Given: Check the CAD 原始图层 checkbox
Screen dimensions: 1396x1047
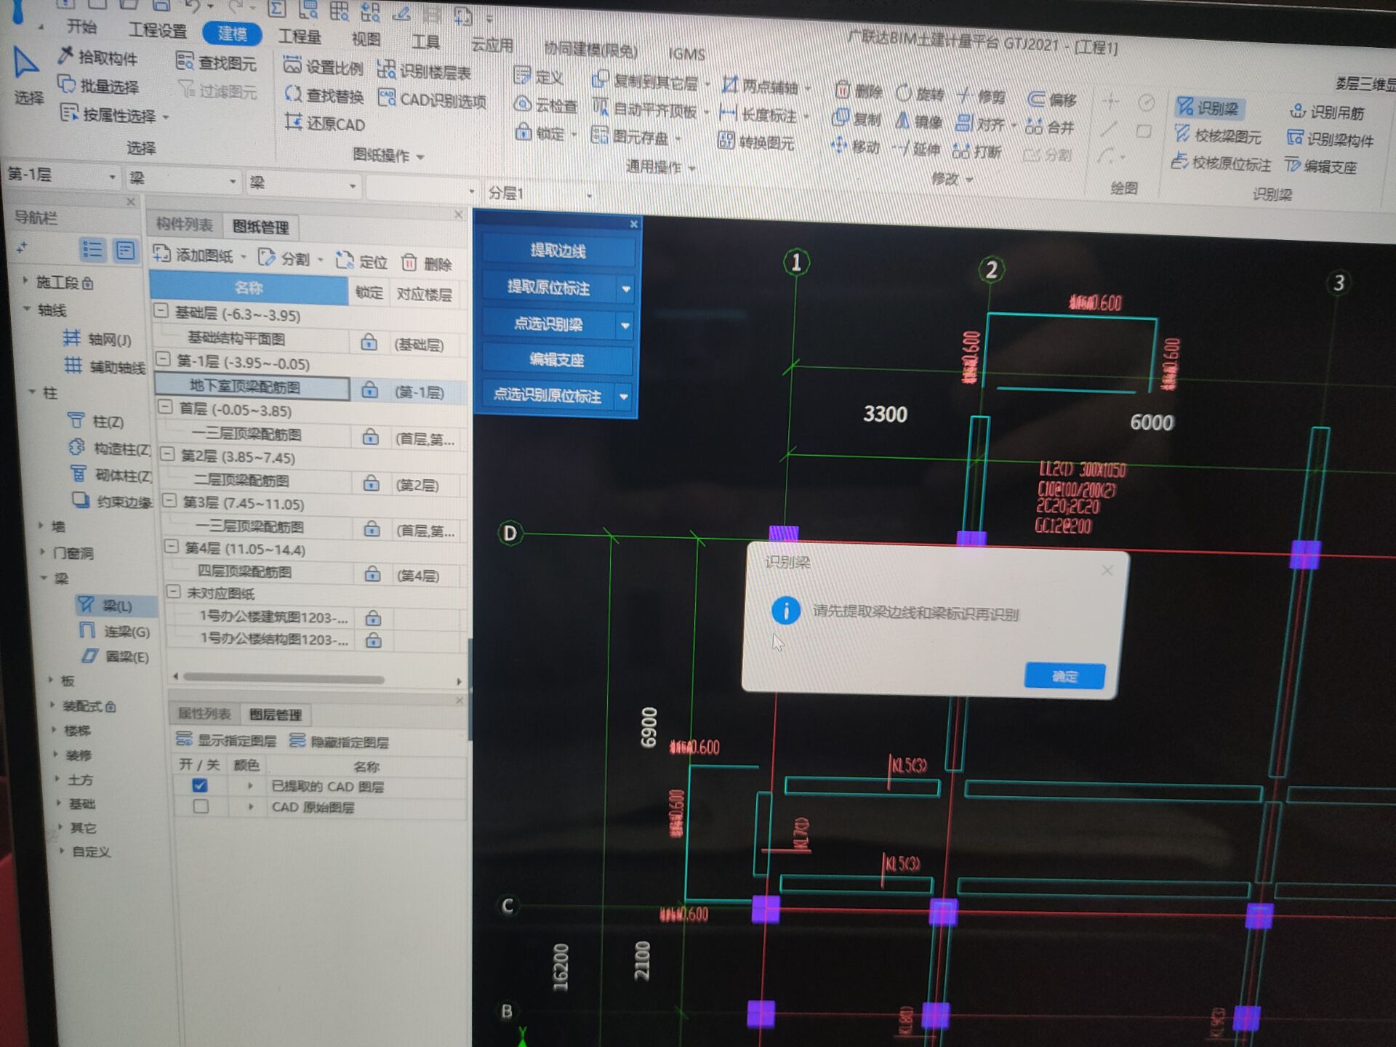Looking at the screenshot, I should point(201,806).
